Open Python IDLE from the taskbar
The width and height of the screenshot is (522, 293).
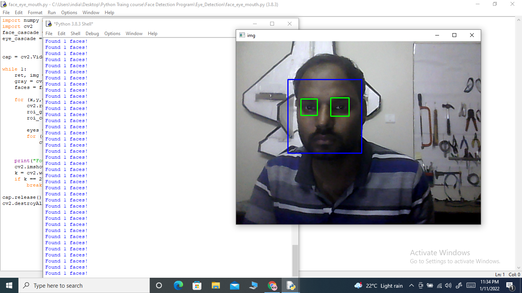click(290, 285)
